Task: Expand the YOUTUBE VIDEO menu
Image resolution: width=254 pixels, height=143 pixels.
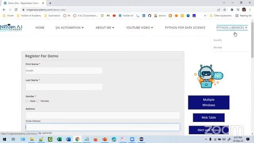Action: [x=139, y=27]
